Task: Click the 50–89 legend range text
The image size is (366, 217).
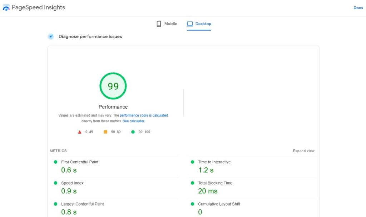Action: (116, 132)
